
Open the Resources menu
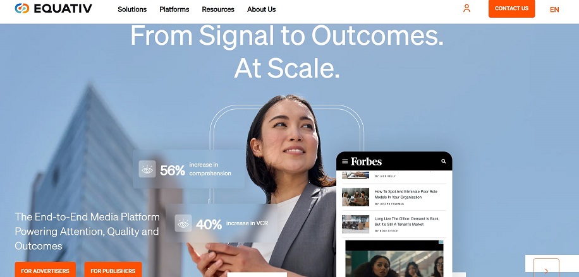click(218, 9)
